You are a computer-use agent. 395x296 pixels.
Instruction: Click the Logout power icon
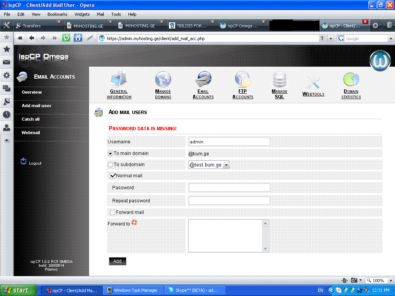pos(24,161)
